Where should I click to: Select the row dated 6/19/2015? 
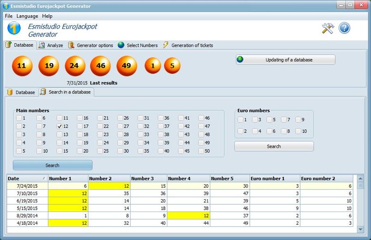[180, 201]
